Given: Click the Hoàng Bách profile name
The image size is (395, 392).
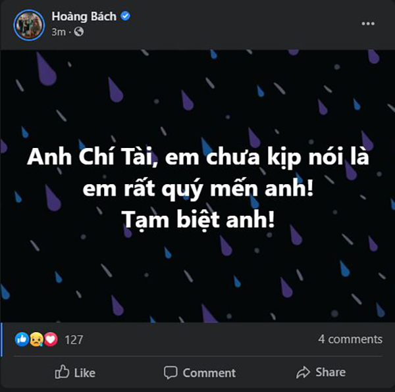Looking at the screenshot, I should click(84, 16).
